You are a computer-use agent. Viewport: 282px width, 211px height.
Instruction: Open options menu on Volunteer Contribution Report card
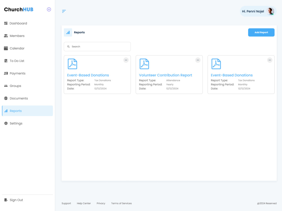click(x=198, y=60)
